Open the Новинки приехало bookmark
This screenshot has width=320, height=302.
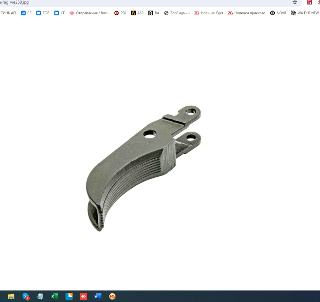pyautogui.click(x=246, y=13)
